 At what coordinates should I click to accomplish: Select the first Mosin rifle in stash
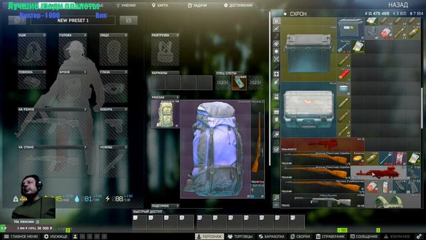tap(316, 159)
